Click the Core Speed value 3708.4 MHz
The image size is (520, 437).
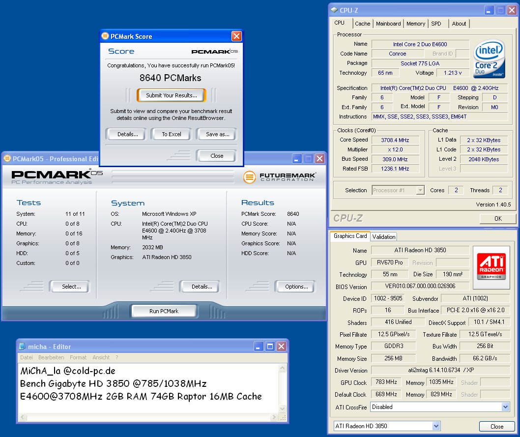395,140
